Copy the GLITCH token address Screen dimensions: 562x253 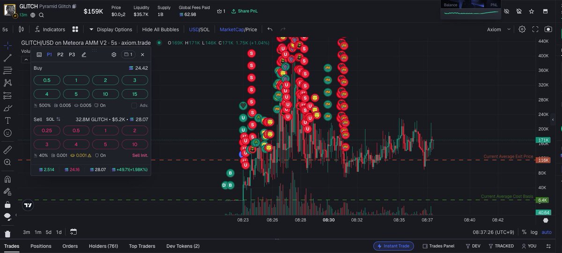point(74,6)
